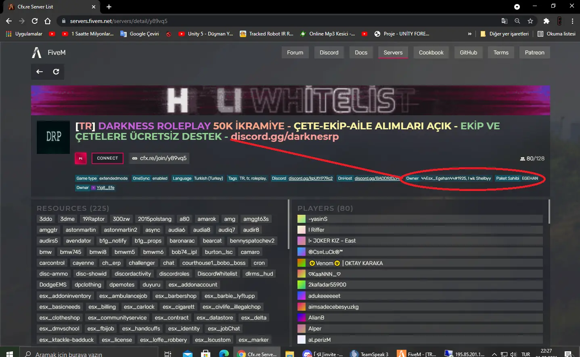Screen dimensions: 580x357
Task: Click the browser forward arrow
Action: point(22,21)
